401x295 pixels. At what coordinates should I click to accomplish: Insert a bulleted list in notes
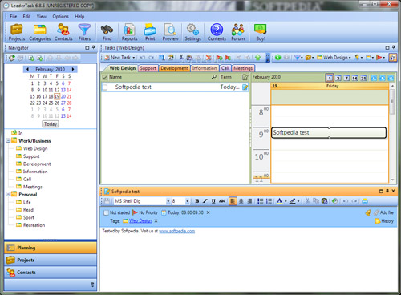[x=261, y=201]
